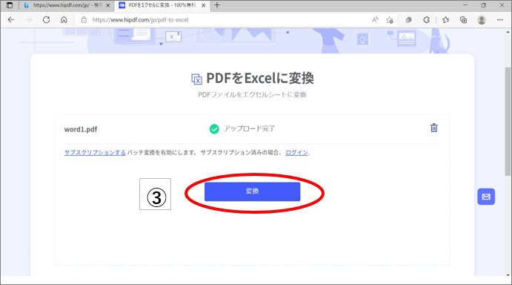Open the user profile avatar

(x=482, y=20)
